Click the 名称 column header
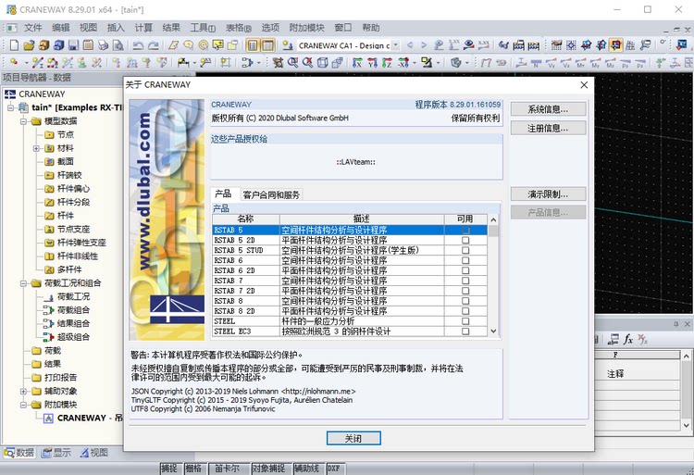Viewport: 694px width, 475px height. (246, 219)
